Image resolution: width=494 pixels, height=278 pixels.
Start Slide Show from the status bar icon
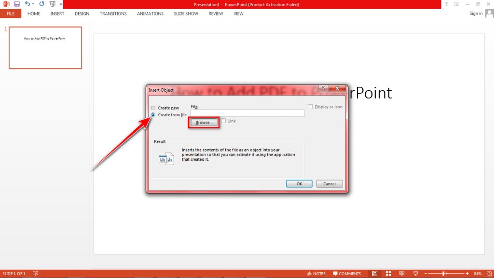(x=415, y=273)
